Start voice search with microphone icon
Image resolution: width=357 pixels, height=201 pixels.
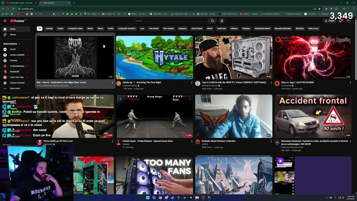pos(222,21)
